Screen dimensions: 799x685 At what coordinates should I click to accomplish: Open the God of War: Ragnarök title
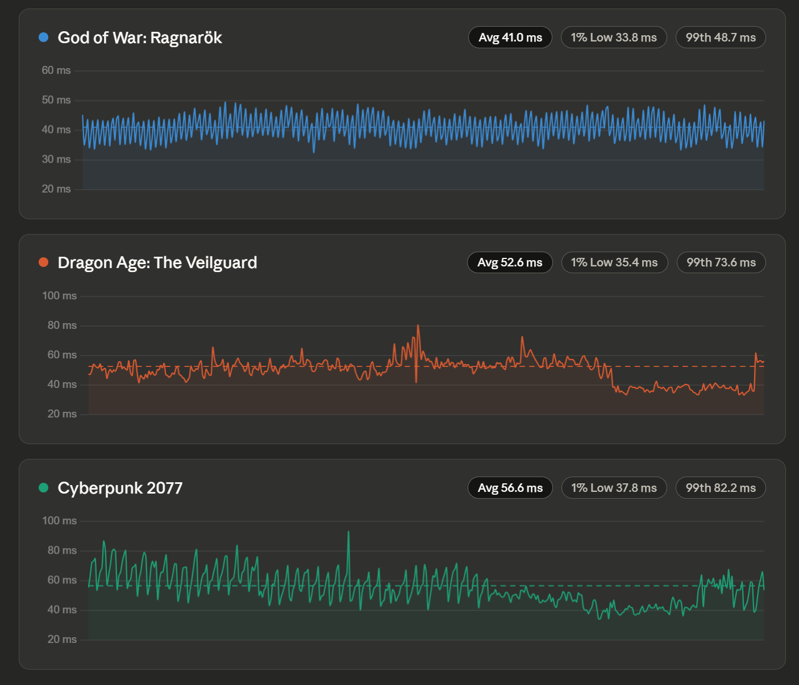tap(140, 37)
